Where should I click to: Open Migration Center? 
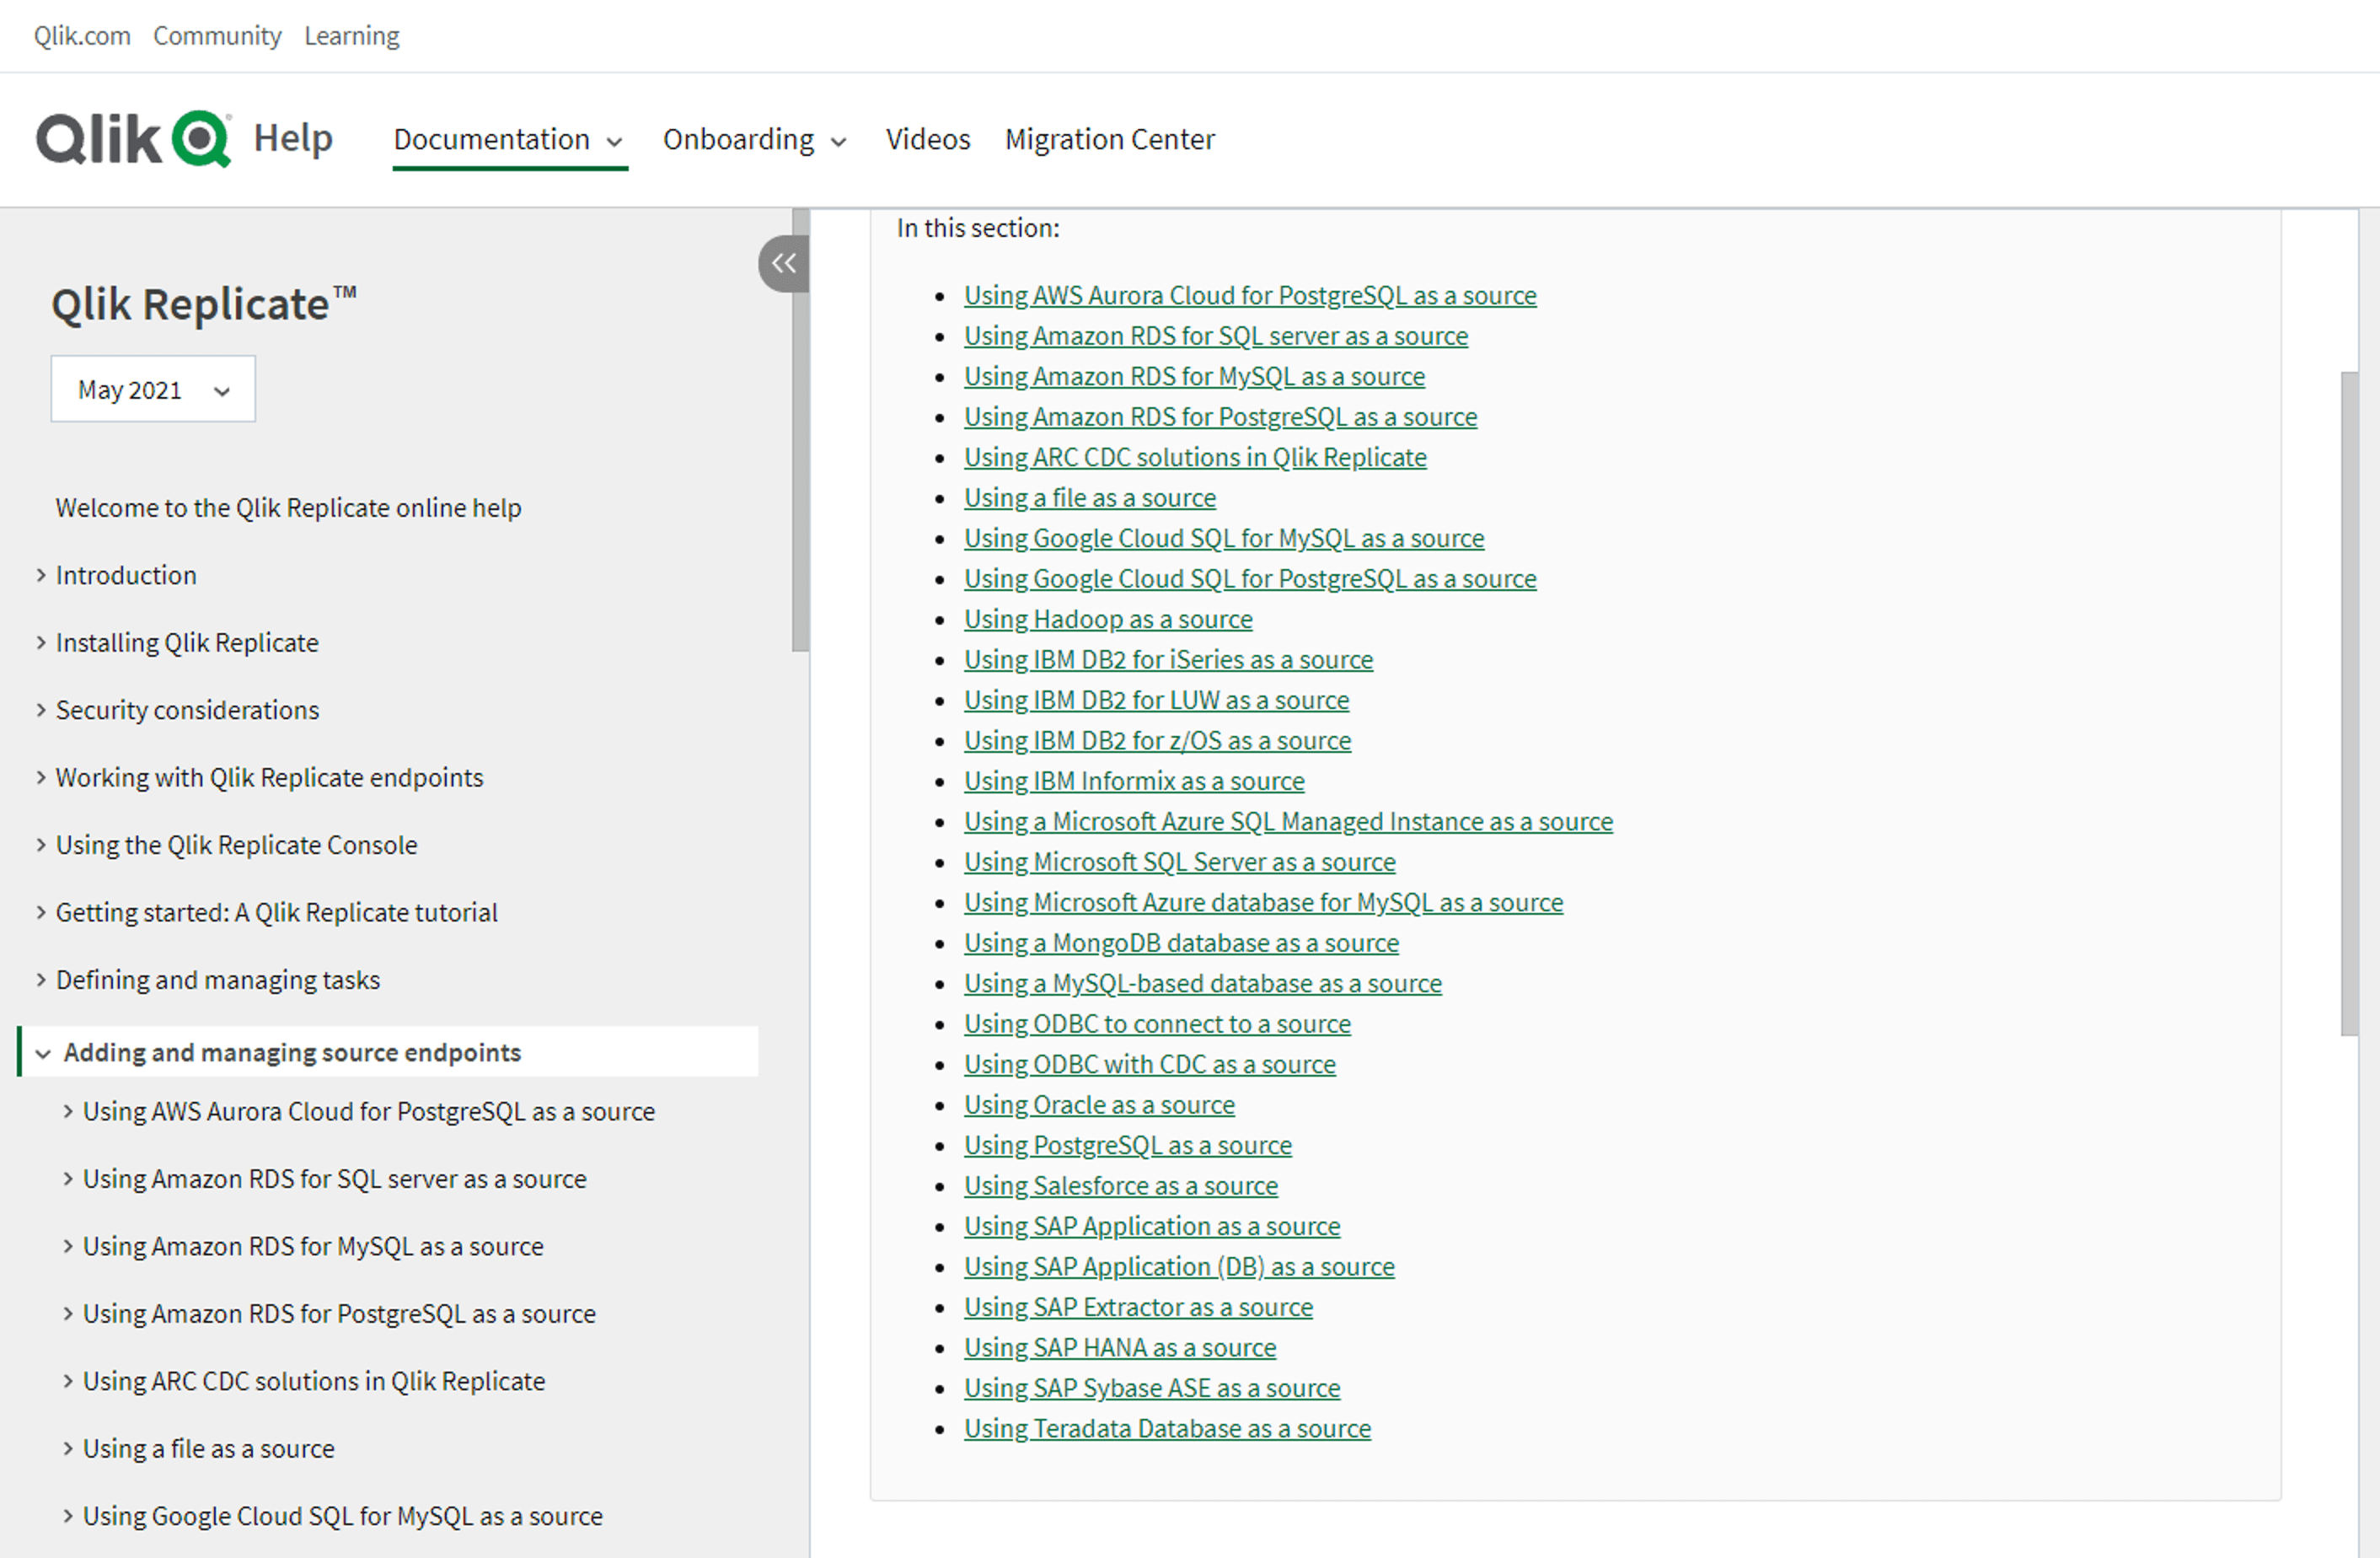point(1109,139)
